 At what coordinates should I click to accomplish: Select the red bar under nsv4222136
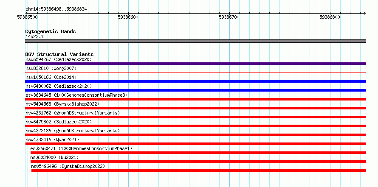click(195, 135)
